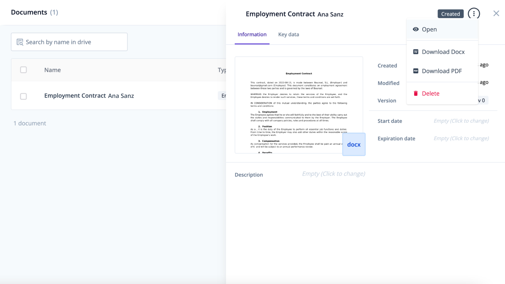Click the Created status badge
The height and width of the screenshot is (284, 505).
click(x=451, y=14)
